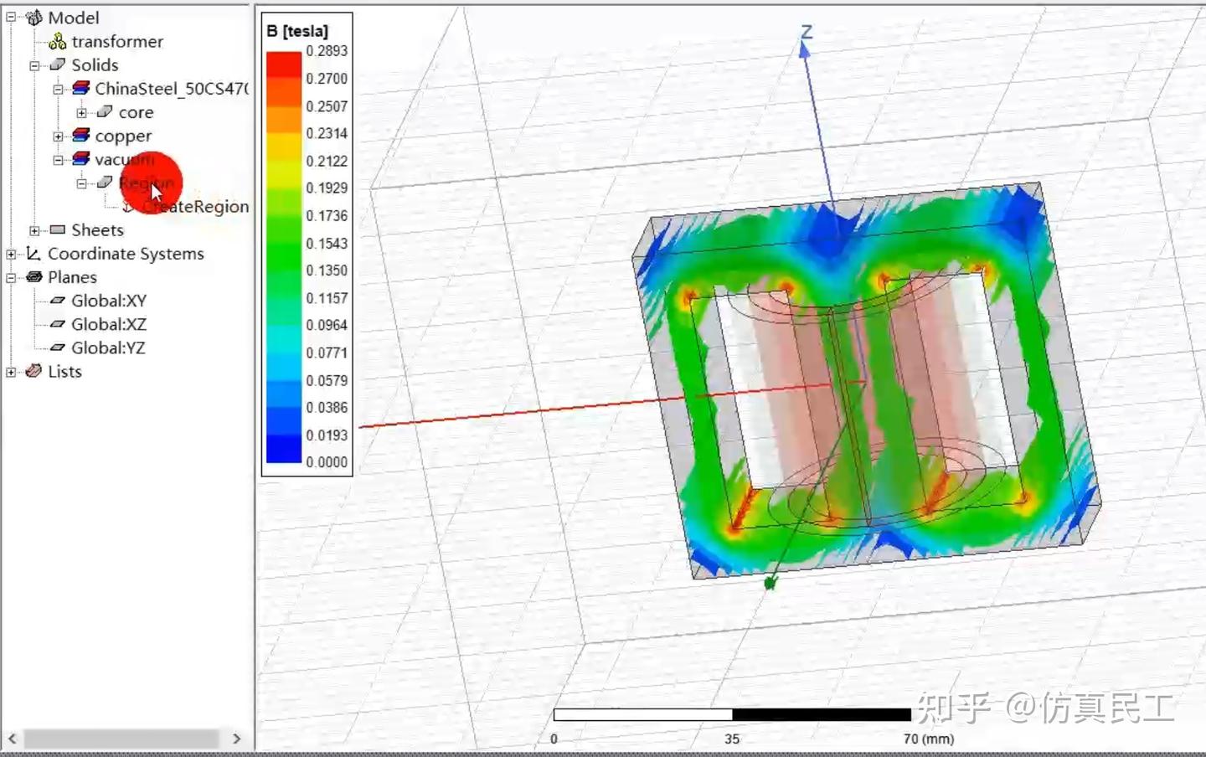1206x757 pixels.
Task: Click the ChinaSteel_50CS470 material icon
Action: (x=81, y=87)
